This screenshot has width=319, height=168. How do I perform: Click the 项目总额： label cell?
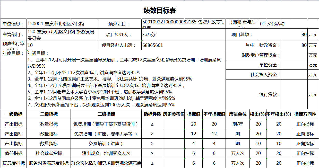242,34
